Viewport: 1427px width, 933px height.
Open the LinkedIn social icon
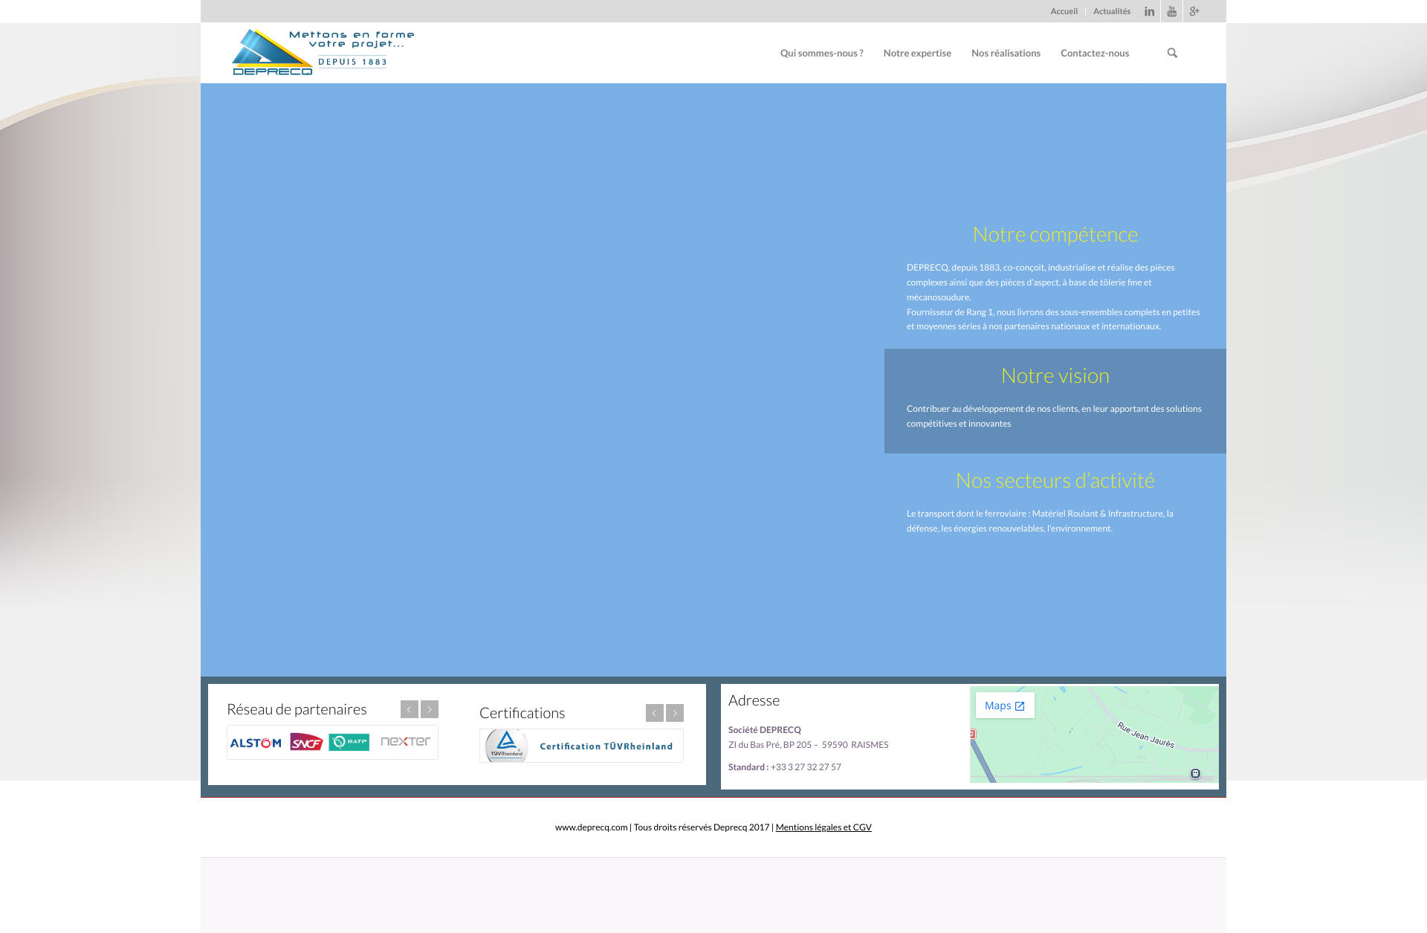(x=1149, y=11)
